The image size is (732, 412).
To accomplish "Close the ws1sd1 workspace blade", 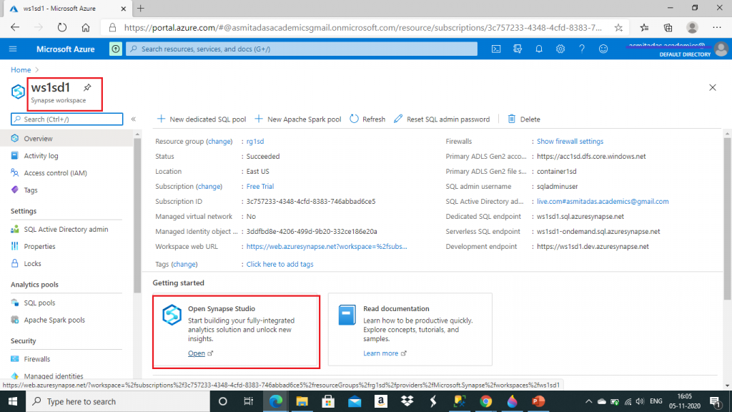I will (x=713, y=87).
